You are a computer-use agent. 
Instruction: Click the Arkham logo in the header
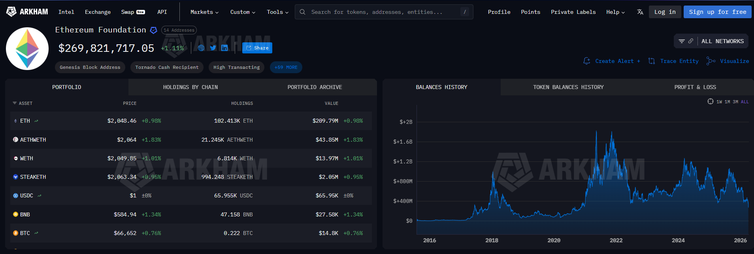click(27, 12)
